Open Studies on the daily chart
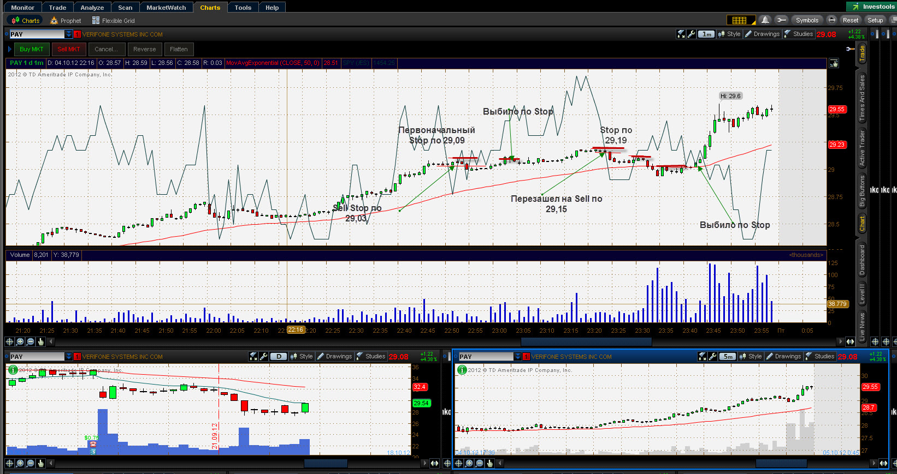Image resolution: width=897 pixels, height=474 pixels. click(370, 356)
